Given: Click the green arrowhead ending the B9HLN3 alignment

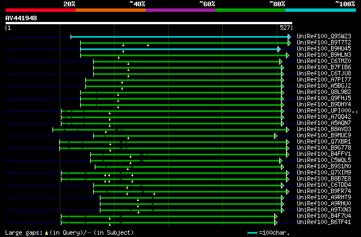Looking at the screenshot, I should click(288, 55).
